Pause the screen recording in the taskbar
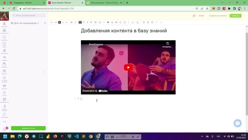The height and width of the screenshot is (140, 248). click(x=112, y=136)
